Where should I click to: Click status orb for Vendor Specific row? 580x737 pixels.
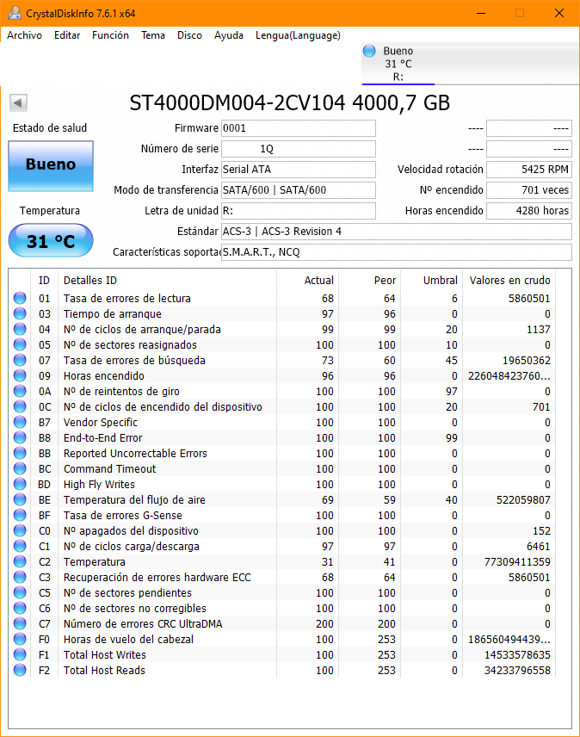(x=20, y=422)
